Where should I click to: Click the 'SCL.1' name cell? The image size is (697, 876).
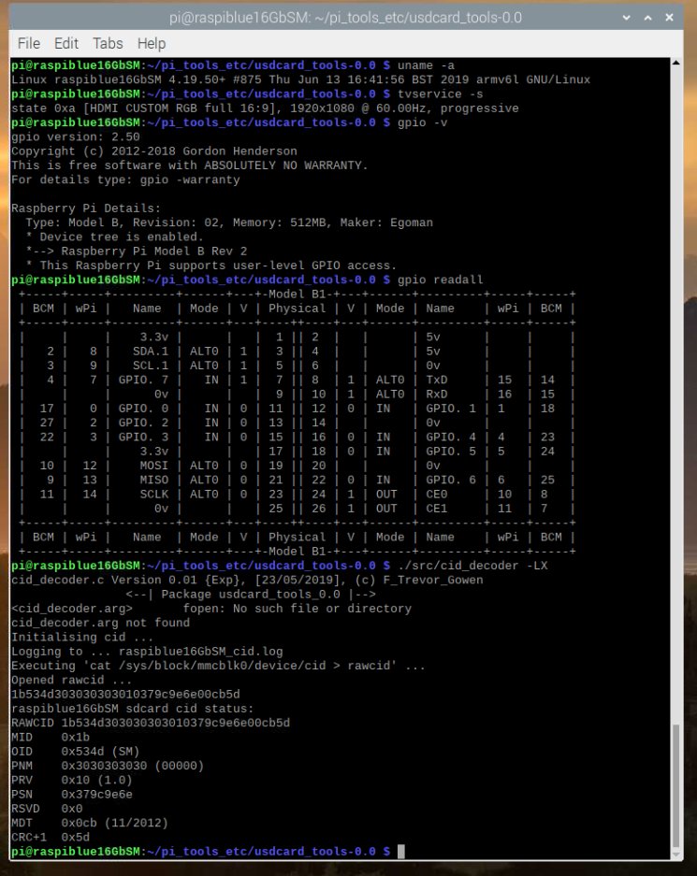pos(151,366)
